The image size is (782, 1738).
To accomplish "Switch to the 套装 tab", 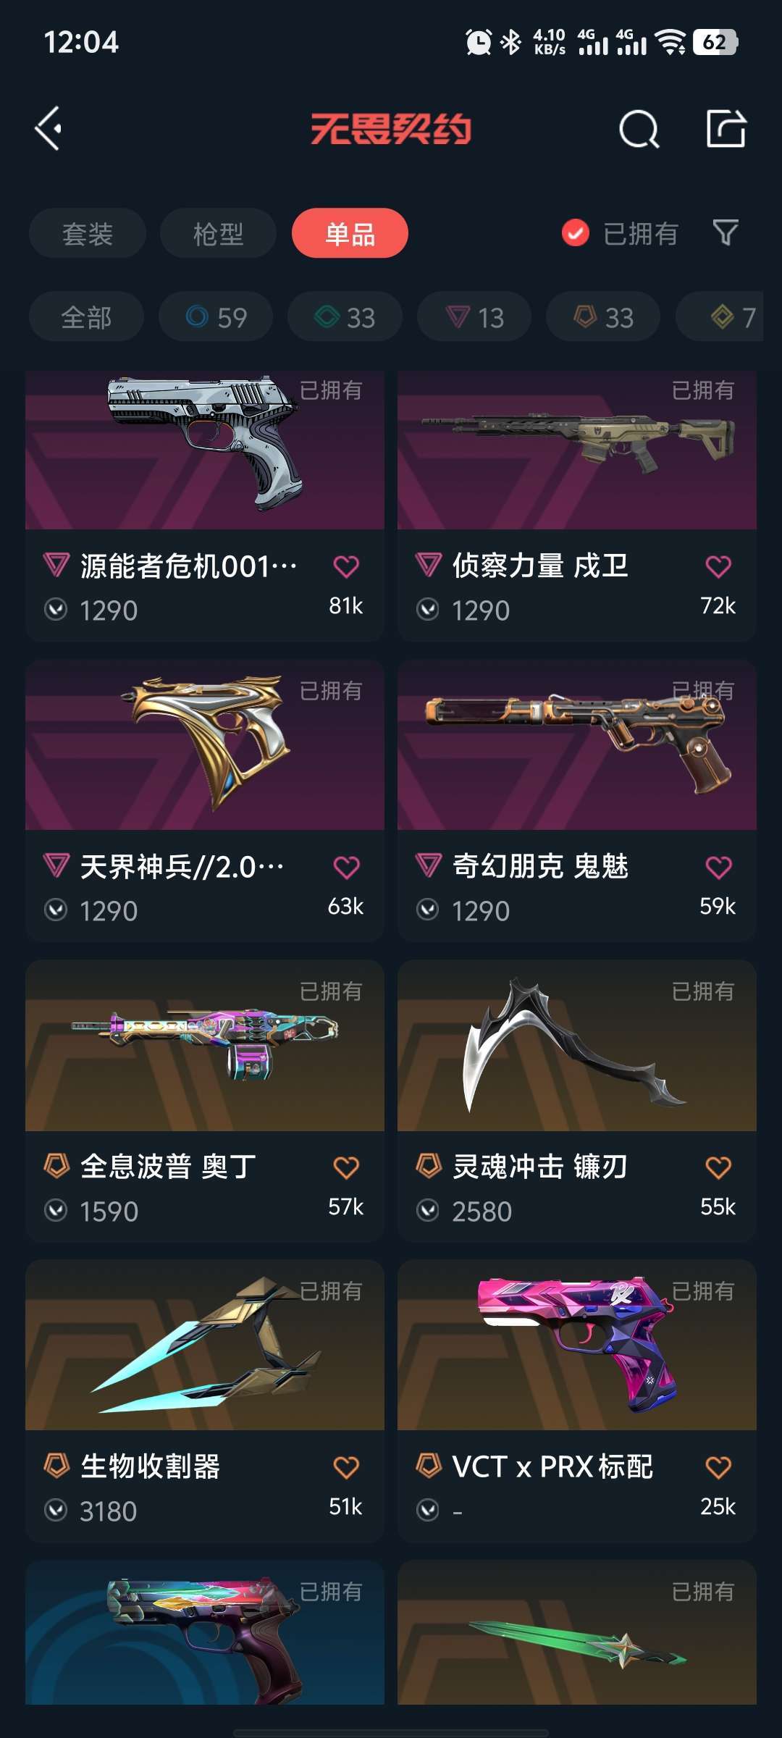I will tap(88, 233).
